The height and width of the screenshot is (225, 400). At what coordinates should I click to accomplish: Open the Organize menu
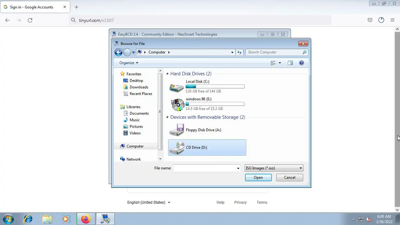coord(129,63)
